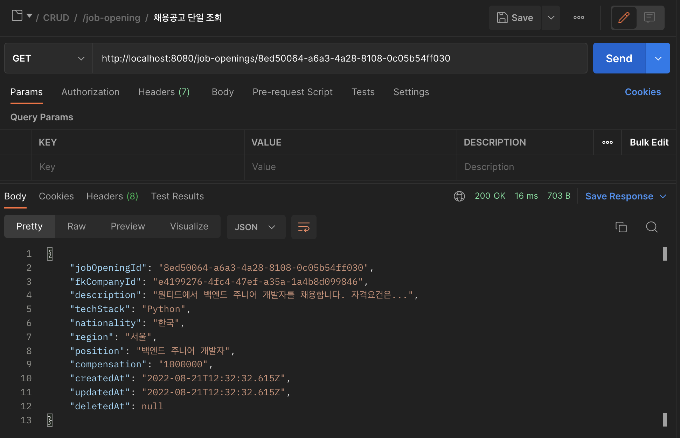This screenshot has width=680, height=438.
Task: Select the Preview view mode
Action: [x=128, y=226]
